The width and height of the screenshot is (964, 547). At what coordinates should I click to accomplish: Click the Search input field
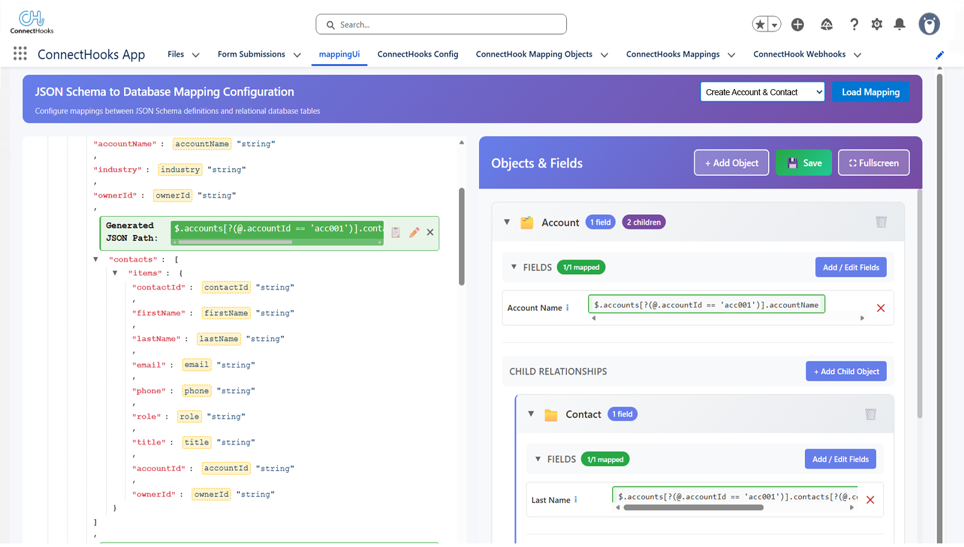(441, 24)
